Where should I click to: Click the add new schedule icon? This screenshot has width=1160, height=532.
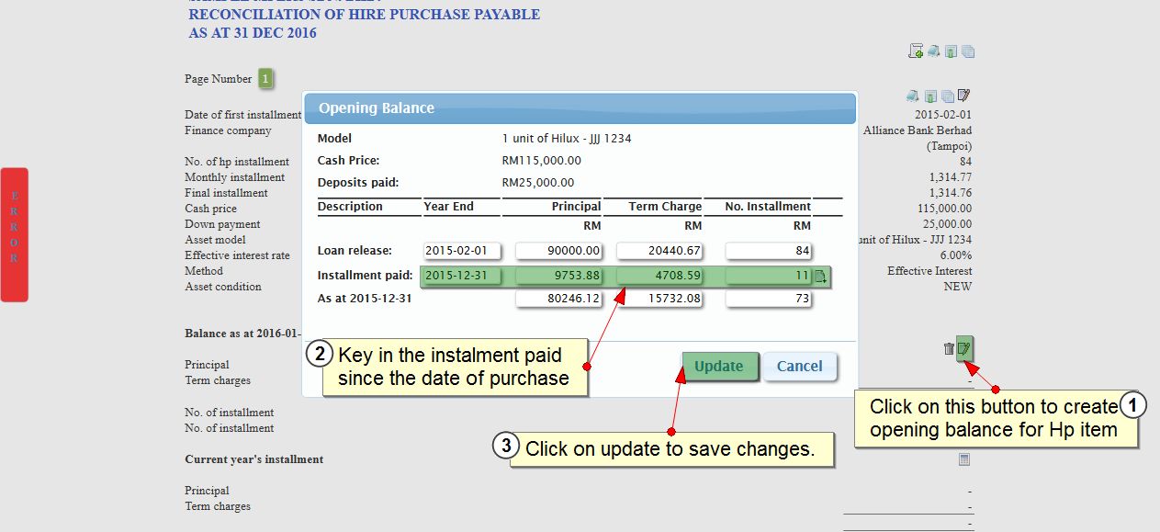pos(916,51)
